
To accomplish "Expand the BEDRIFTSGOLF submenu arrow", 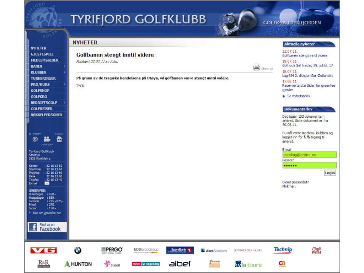I will (65, 102).
